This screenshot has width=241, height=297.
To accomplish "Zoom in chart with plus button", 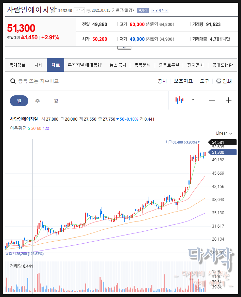I will tap(228, 100).
